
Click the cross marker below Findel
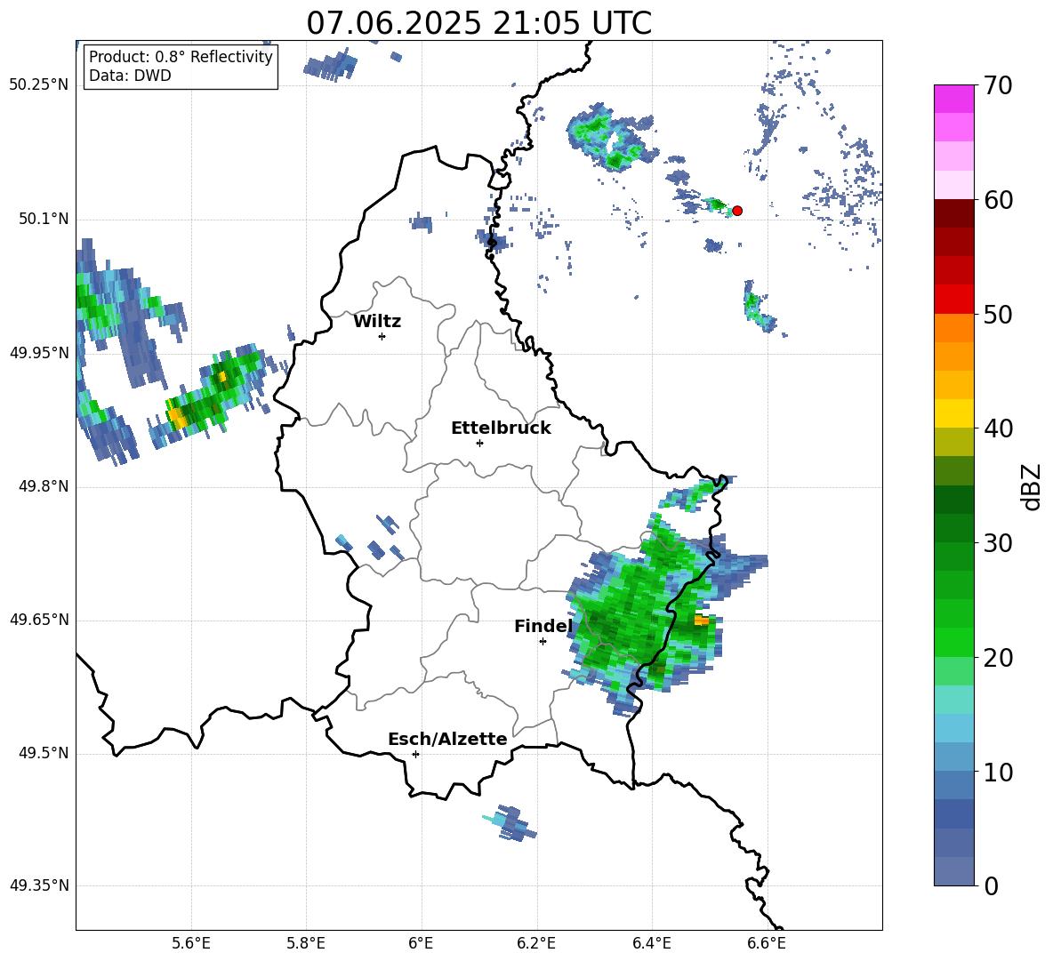543,642
